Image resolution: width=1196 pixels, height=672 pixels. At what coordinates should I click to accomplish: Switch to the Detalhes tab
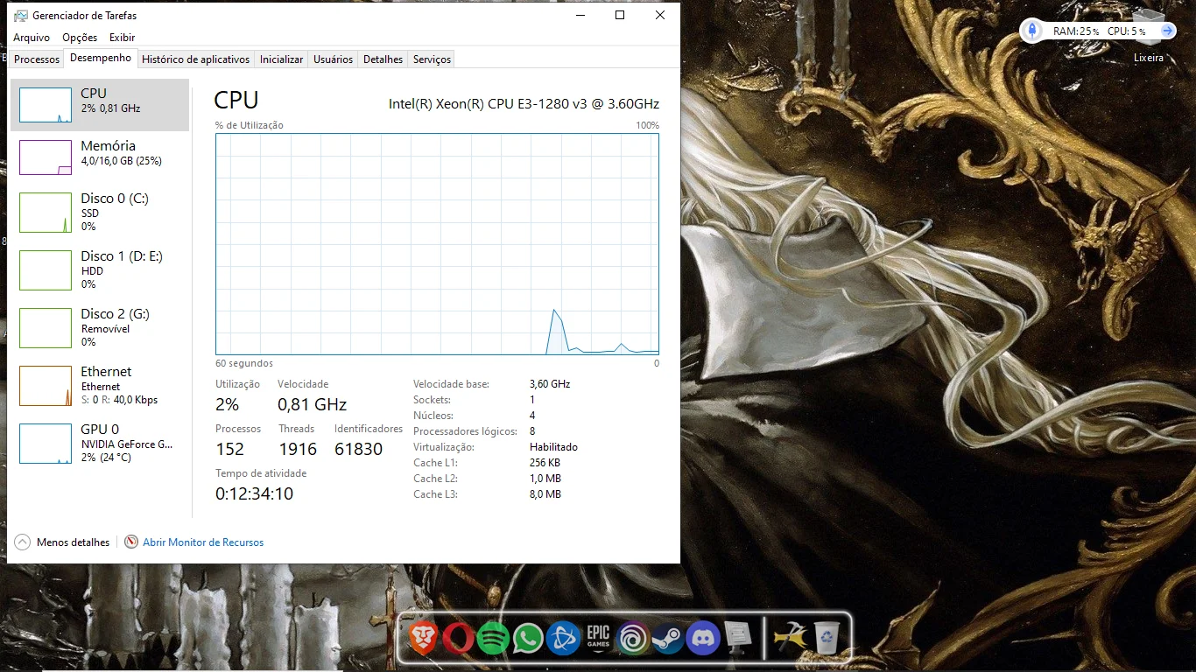pyautogui.click(x=383, y=59)
